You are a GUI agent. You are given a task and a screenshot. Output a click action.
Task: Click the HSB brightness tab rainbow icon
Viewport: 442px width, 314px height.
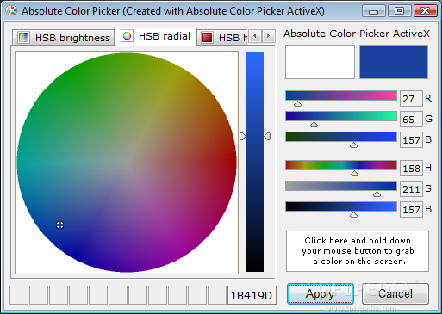click(23, 38)
